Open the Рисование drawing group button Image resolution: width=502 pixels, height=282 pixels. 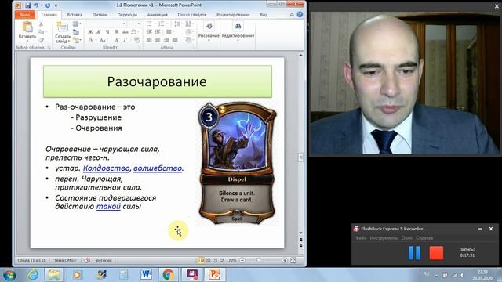tap(209, 31)
